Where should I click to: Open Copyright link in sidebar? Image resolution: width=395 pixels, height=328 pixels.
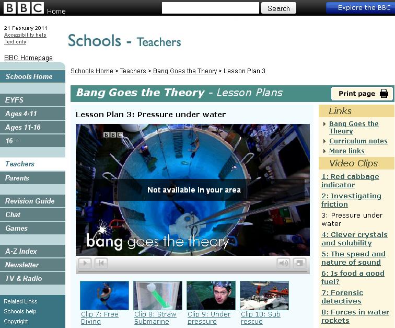pos(16,321)
